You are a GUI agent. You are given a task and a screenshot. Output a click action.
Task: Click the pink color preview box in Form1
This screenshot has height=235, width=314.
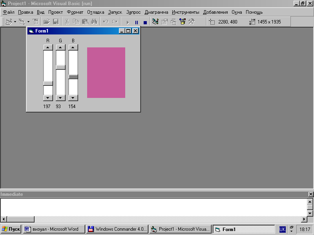pos(106,72)
